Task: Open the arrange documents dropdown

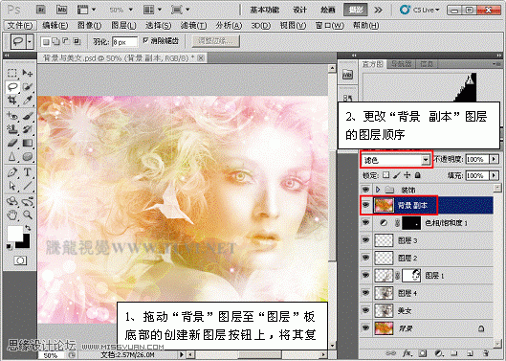Action: (x=152, y=10)
